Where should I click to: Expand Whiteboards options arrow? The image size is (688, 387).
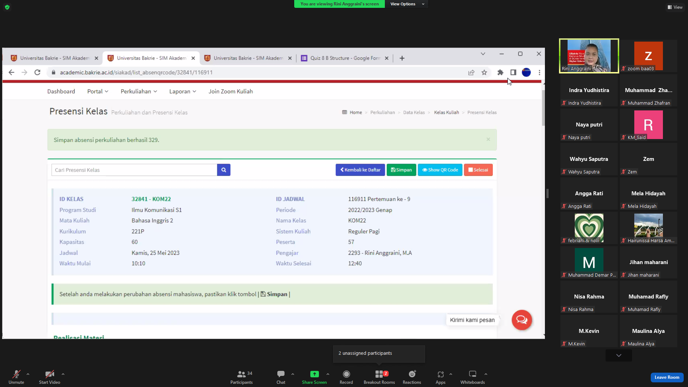click(486, 374)
